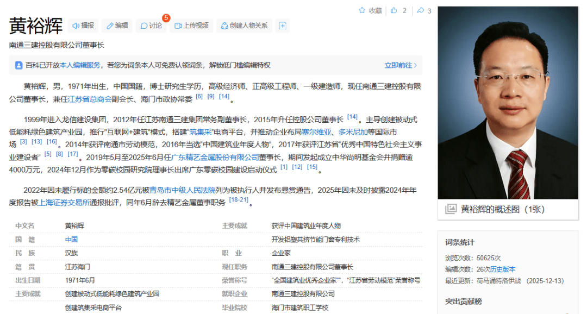587x314 pixels.
Task: Open the 江苏省总商会 hyperlink
Action: coord(90,99)
